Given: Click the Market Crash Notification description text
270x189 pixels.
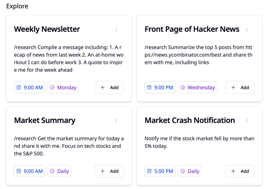Looking at the screenshot, I should [x=199, y=142].
